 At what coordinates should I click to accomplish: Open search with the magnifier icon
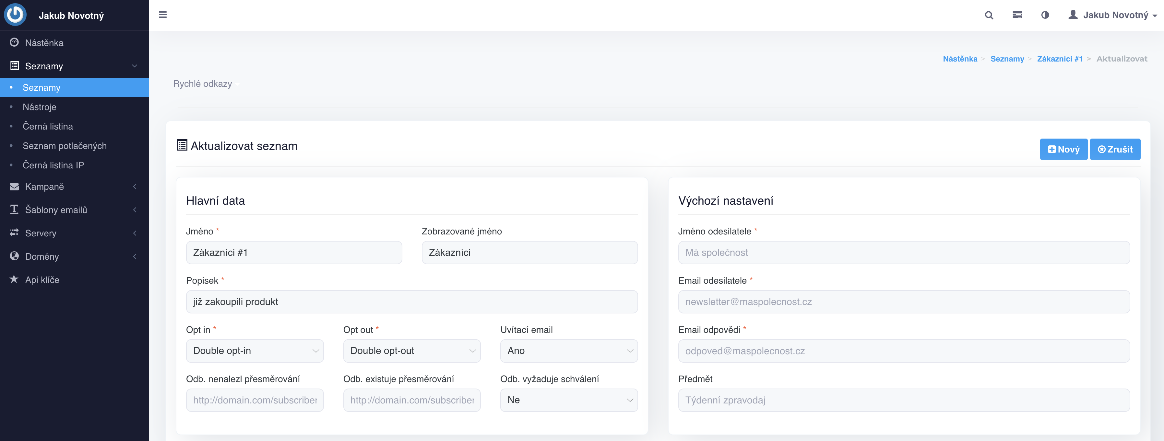tap(989, 15)
